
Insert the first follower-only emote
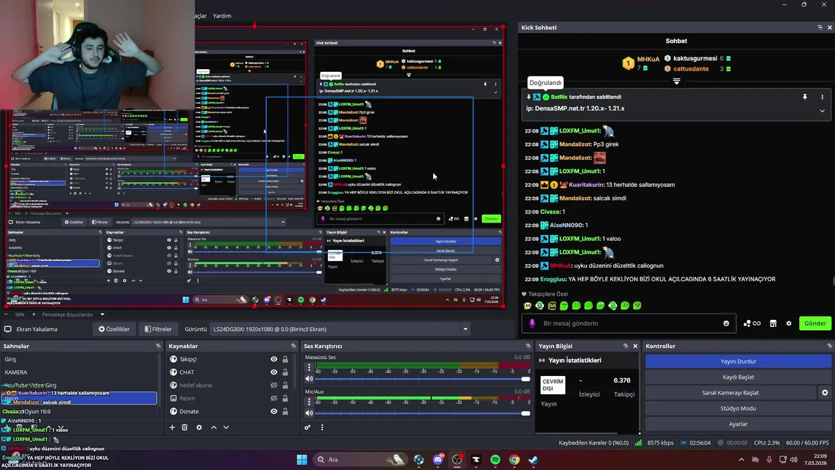tap(527, 305)
